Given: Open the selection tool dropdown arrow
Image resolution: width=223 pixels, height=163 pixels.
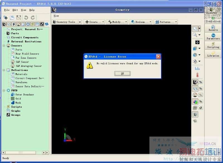Looking at the screenshot, I should pos(200,29).
